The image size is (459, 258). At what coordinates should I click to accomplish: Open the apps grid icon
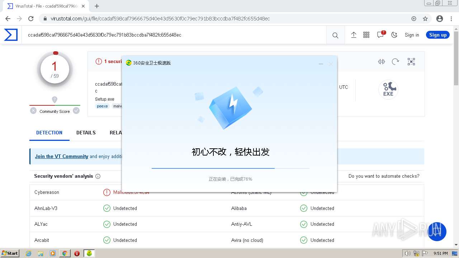[366, 35]
